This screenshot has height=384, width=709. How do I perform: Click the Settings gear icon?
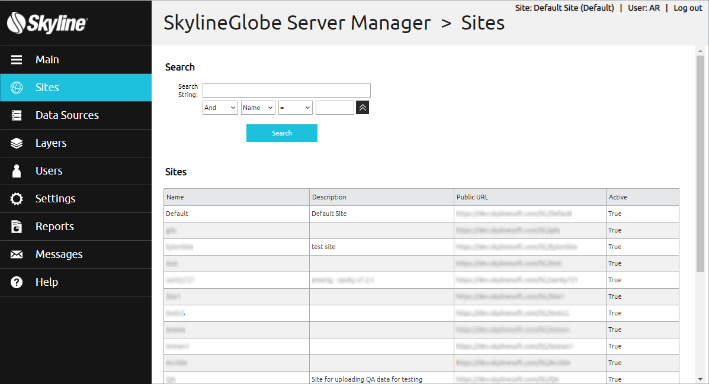17,199
